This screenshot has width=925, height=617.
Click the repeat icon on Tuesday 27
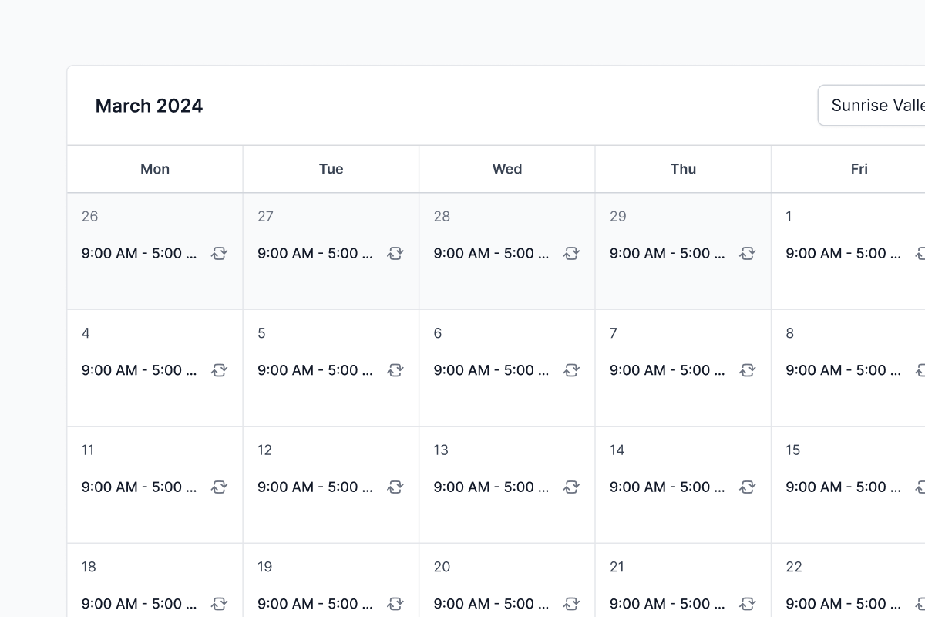point(395,254)
